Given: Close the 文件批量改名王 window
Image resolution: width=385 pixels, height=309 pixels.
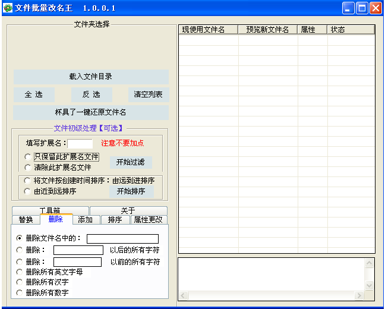Looking at the screenshot, I should click(x=376, y=8).
